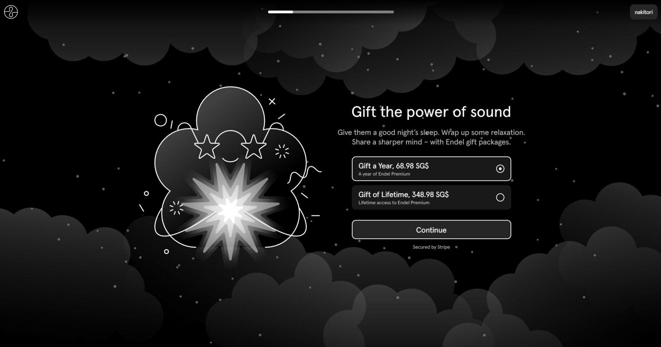
Task: Select the Gift of Lifetime radio button
Action: (500, 197)
